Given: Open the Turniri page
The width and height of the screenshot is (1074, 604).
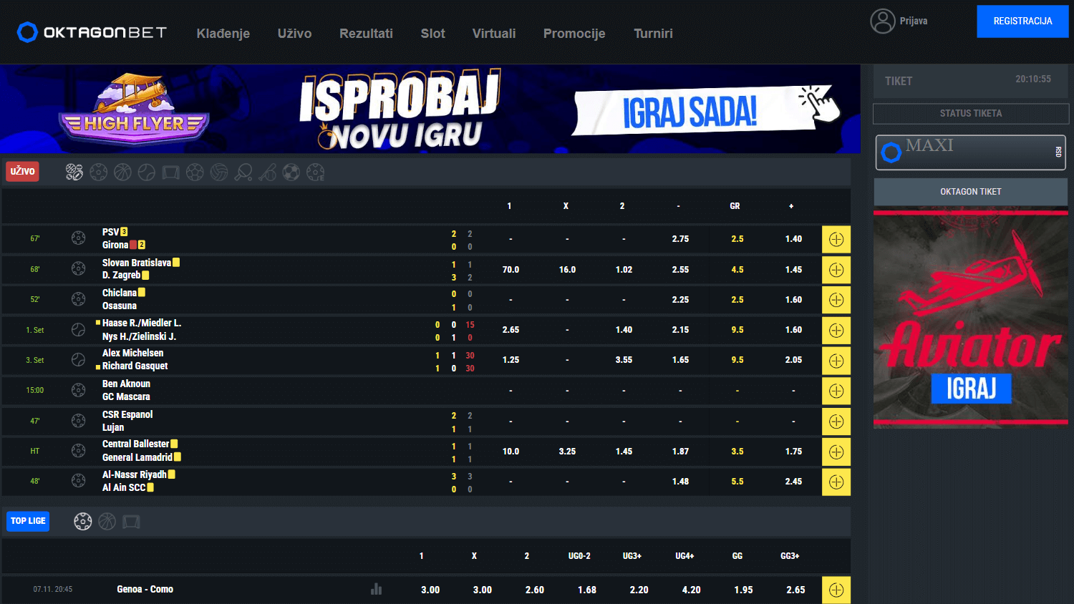Looking at the screenshot, I should (653, 34).
